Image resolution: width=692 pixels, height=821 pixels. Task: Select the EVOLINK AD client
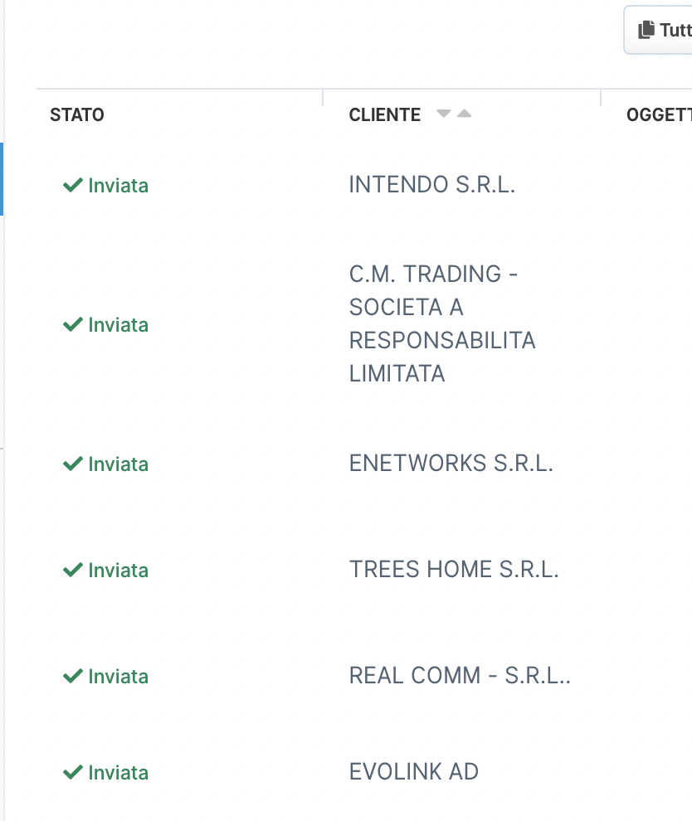tap(413, 772)
